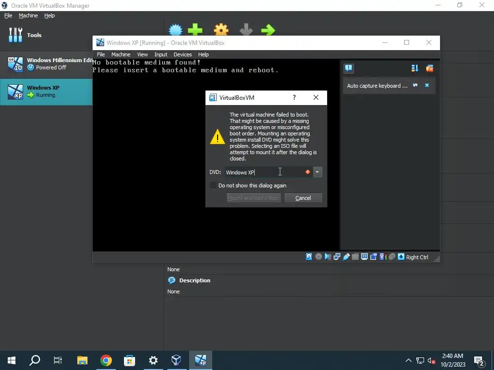Click the New VM blue starburst icon
This screenshot has width=494, height=370.
coord(176,30)
